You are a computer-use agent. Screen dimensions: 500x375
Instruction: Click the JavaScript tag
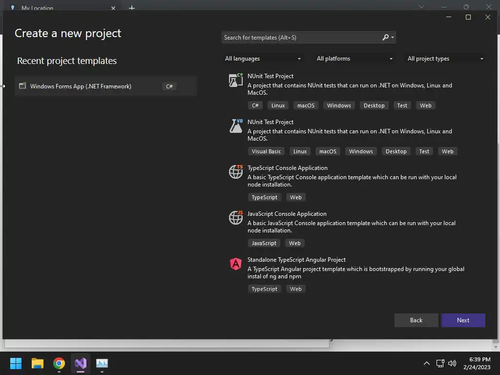click(264, 243)
